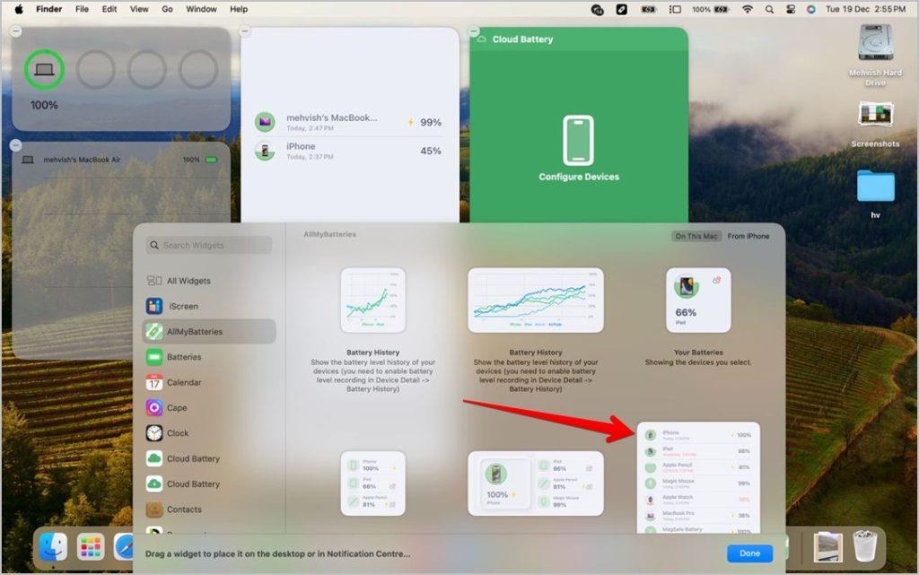Open the Go menu

click(167, 9)
